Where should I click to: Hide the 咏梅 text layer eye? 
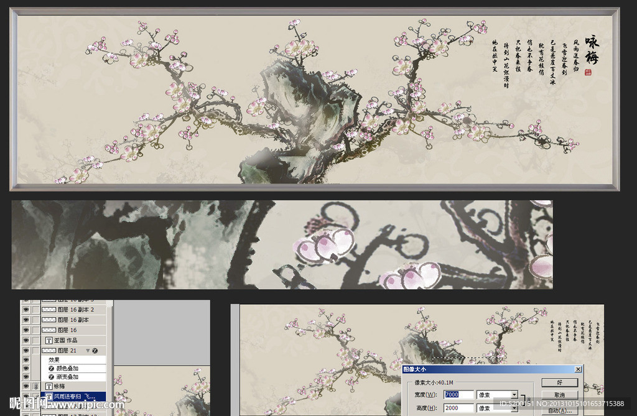click(26, 386)
